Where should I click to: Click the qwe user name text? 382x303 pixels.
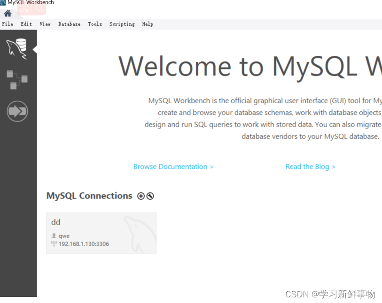tap(64, 236)
